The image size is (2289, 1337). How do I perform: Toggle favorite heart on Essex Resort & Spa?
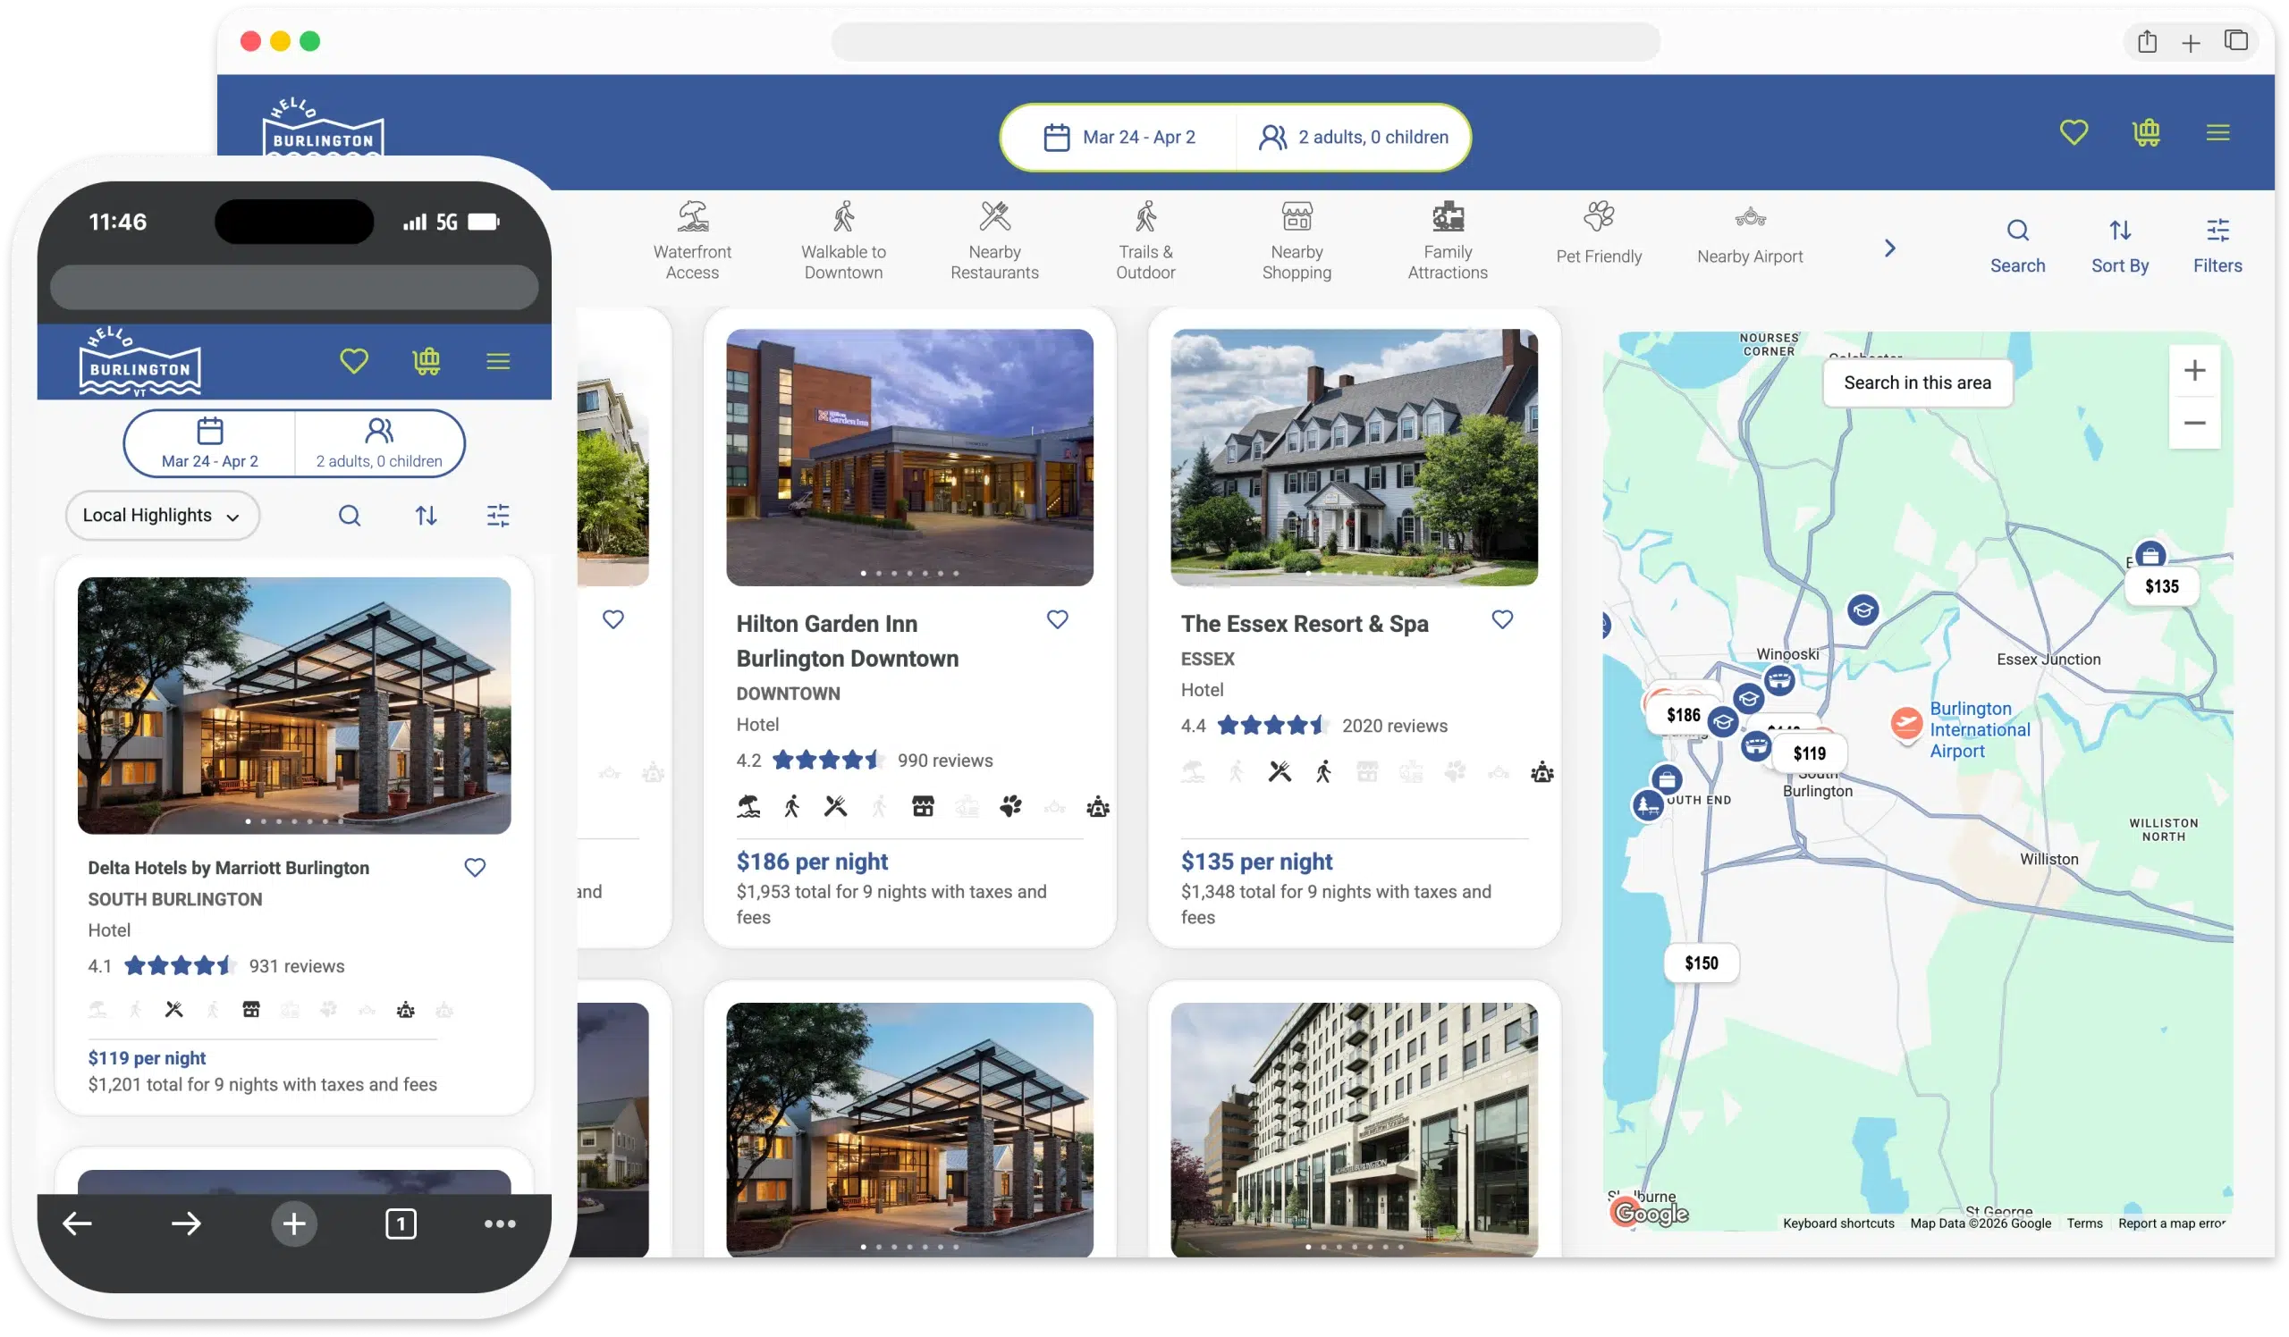pos(1502,619)
